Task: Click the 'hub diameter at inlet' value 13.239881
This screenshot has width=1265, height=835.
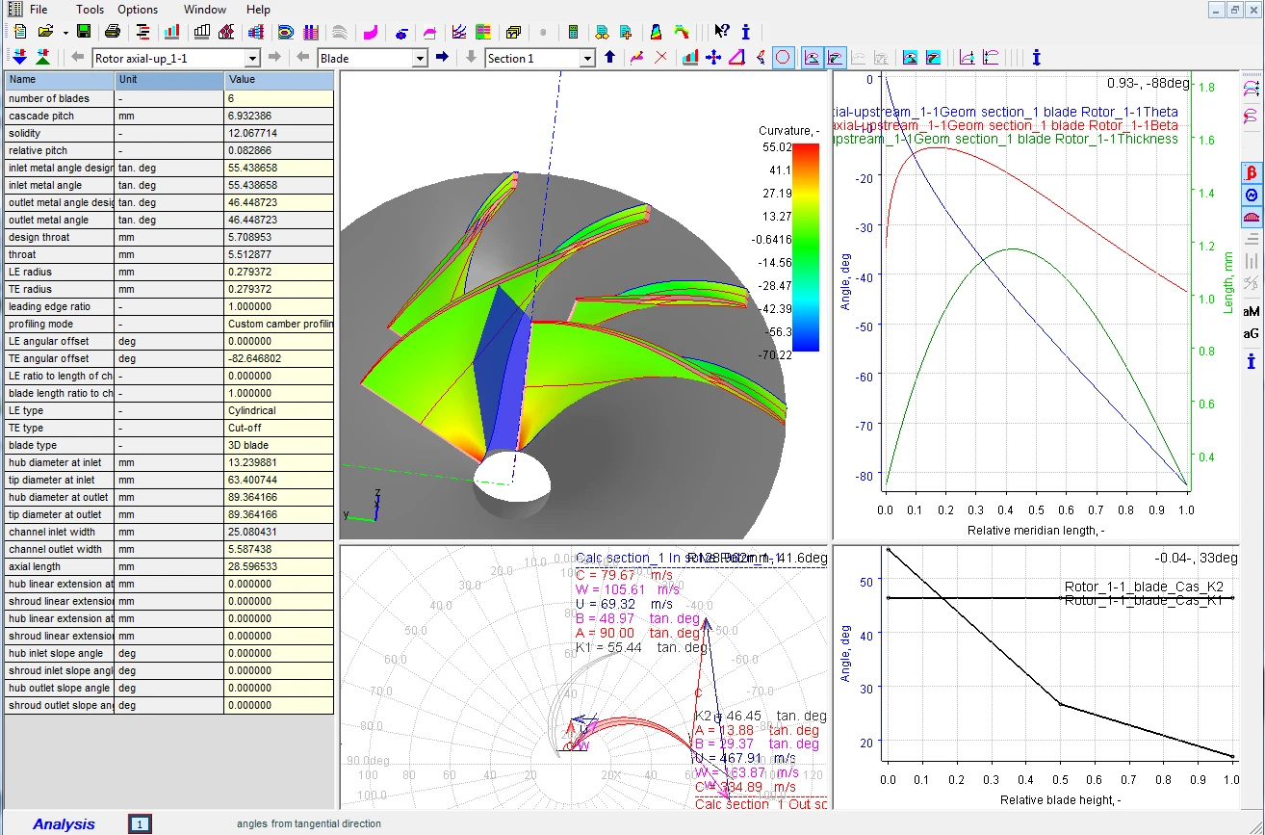Action: pyautogui.click(x=279, y=462)
